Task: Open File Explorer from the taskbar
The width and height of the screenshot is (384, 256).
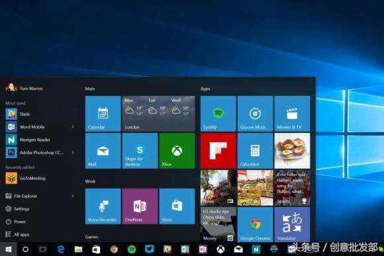Action: click(x=78, y=249)
